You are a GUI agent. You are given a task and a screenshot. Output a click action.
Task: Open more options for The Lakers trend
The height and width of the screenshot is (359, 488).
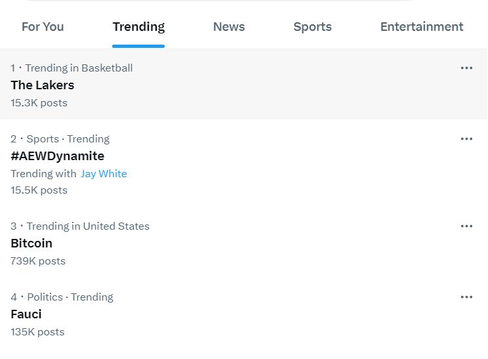[x=466, y=68]
